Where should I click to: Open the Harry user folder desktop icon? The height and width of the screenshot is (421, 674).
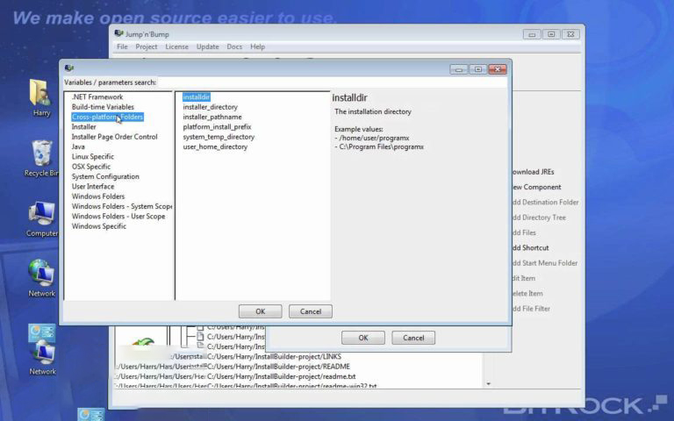(40, 97)
